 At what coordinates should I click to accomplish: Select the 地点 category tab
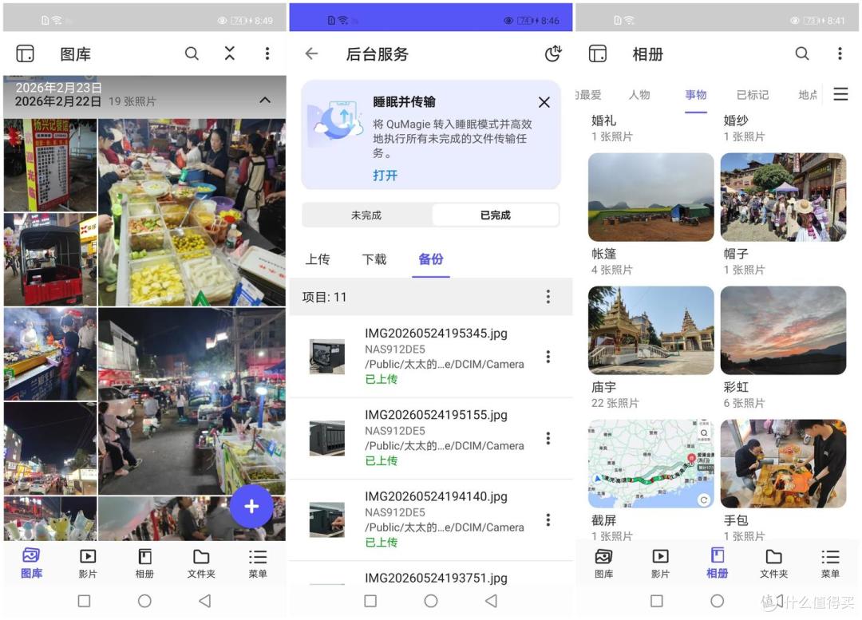(x=808, y=94)
